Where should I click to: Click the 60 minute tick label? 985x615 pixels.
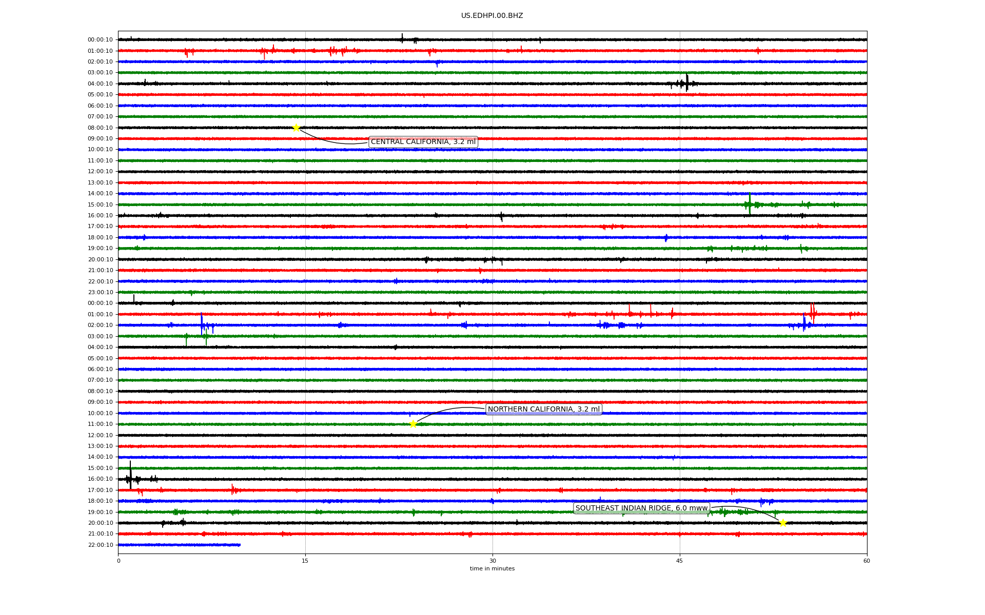click(x=866, y=561)
